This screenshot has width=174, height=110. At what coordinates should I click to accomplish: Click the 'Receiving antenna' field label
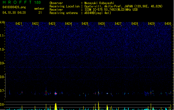(x=64, y=13)
